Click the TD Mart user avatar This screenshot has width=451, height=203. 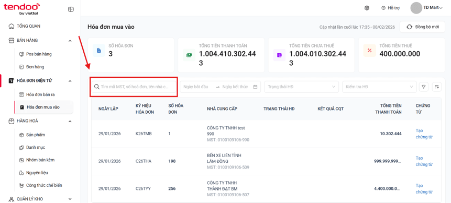pos(416,8)
